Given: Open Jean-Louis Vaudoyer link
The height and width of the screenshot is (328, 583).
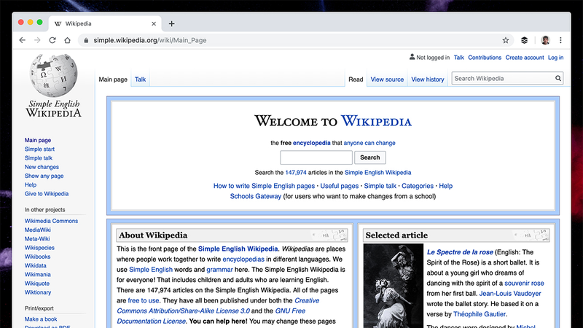Looking at the screenshot, I should (x=510, y=294).
